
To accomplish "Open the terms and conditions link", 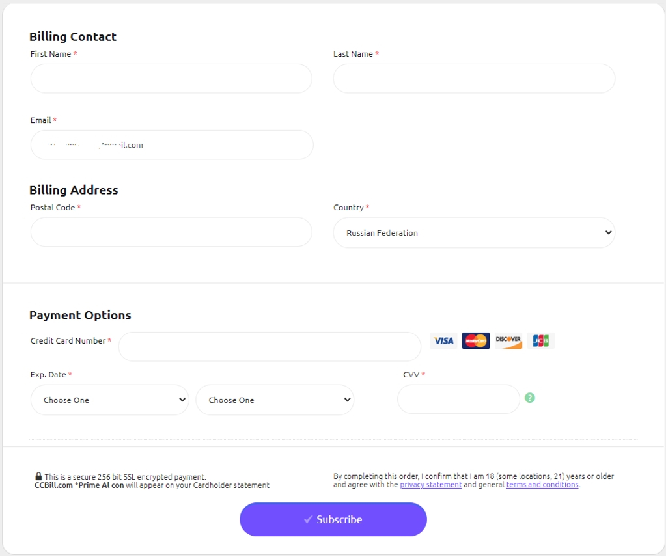I will (x=542, y=485).
